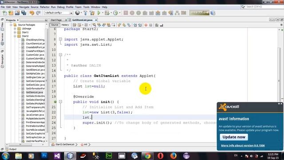Viewport: 284px width, 160px height.
Task: Expand the Start1 package node
Action: click(x=15, y=32)
